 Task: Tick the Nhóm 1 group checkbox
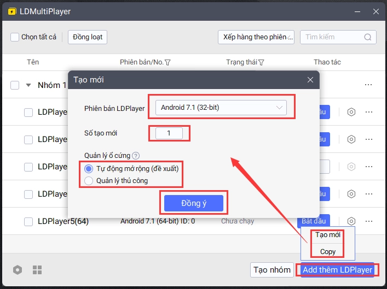tap(15, 85)
